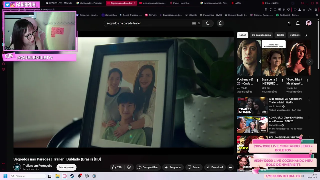
Task: Open a new browser tab
Action: (293, 3)
